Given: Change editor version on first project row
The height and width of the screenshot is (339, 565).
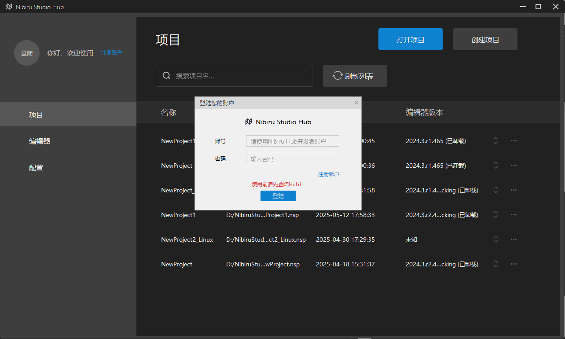Looking at the screenshot, I should [x=496, y=141].
